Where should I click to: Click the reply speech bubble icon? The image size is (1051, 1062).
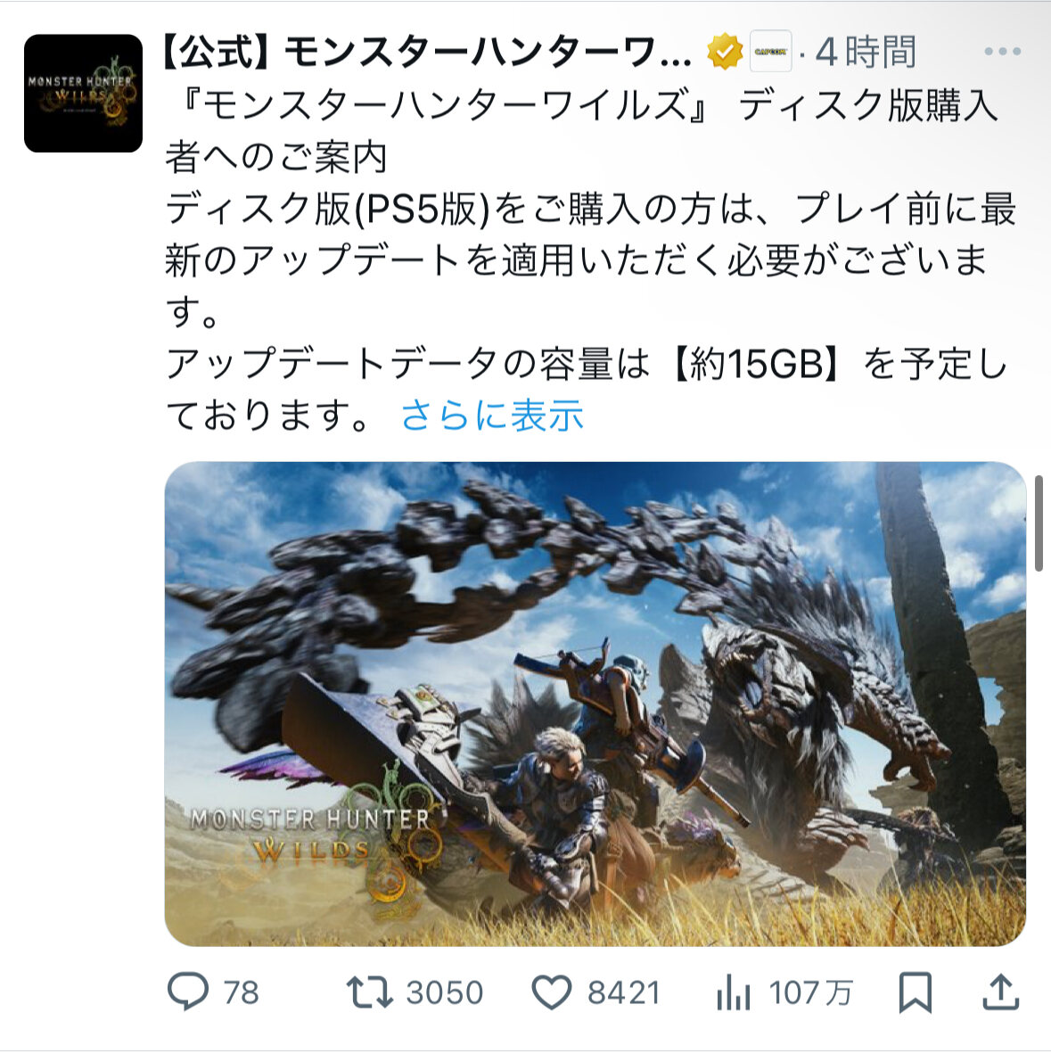click(x=187, y=992)
